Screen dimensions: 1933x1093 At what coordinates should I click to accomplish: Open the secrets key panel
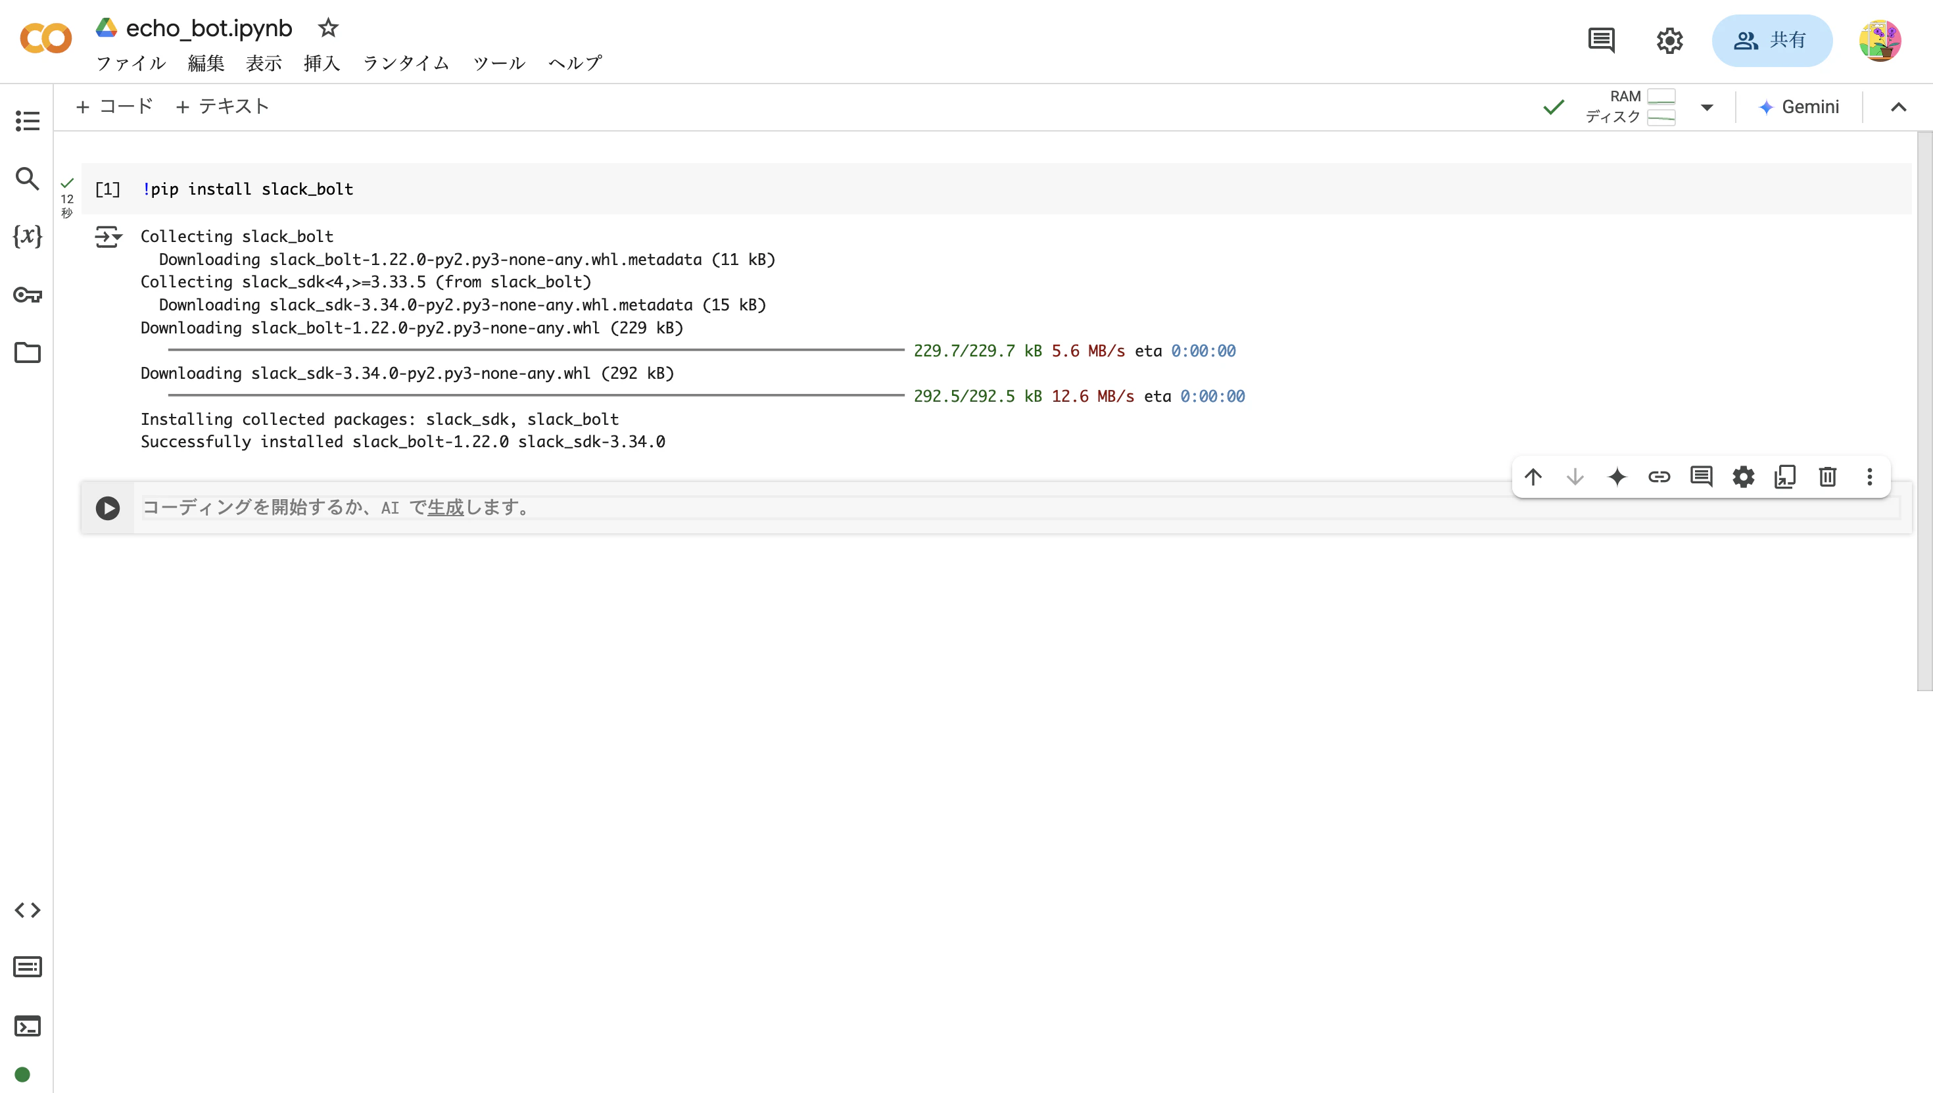(x=28, y=294)
